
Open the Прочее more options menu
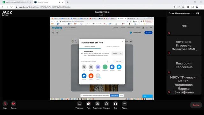pyautogui.click(x=125, y=104)
